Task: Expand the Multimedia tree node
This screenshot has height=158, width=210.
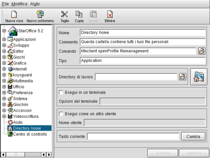Action: pyautogui.click(x=4, y=81)
